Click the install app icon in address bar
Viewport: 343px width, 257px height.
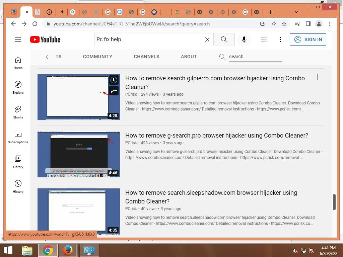263,24
